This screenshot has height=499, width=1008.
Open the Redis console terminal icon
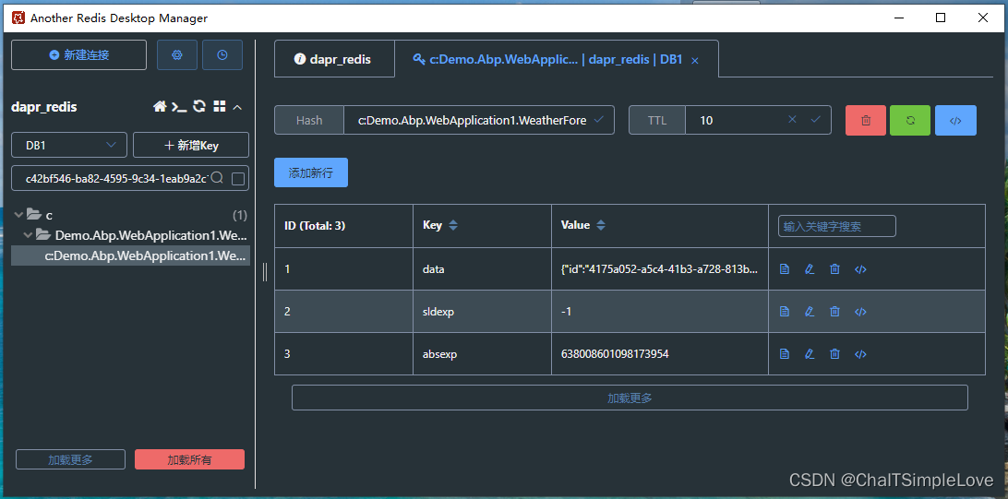[179, 107]
